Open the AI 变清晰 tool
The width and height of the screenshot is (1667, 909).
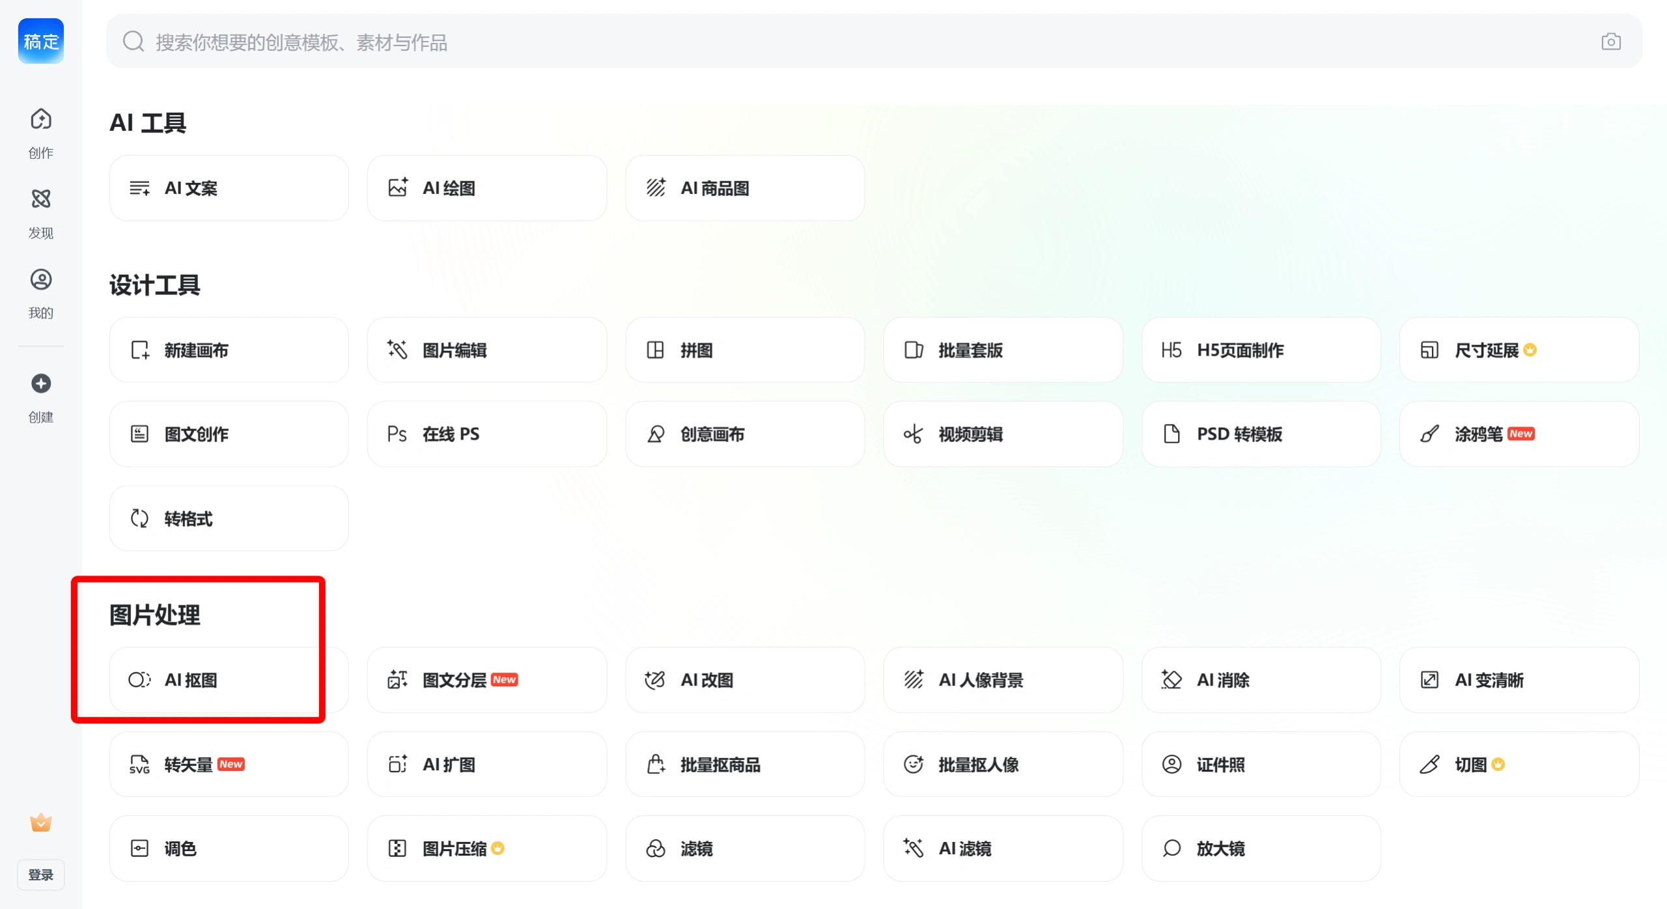pyautogui.click(x=1519, y=680)
